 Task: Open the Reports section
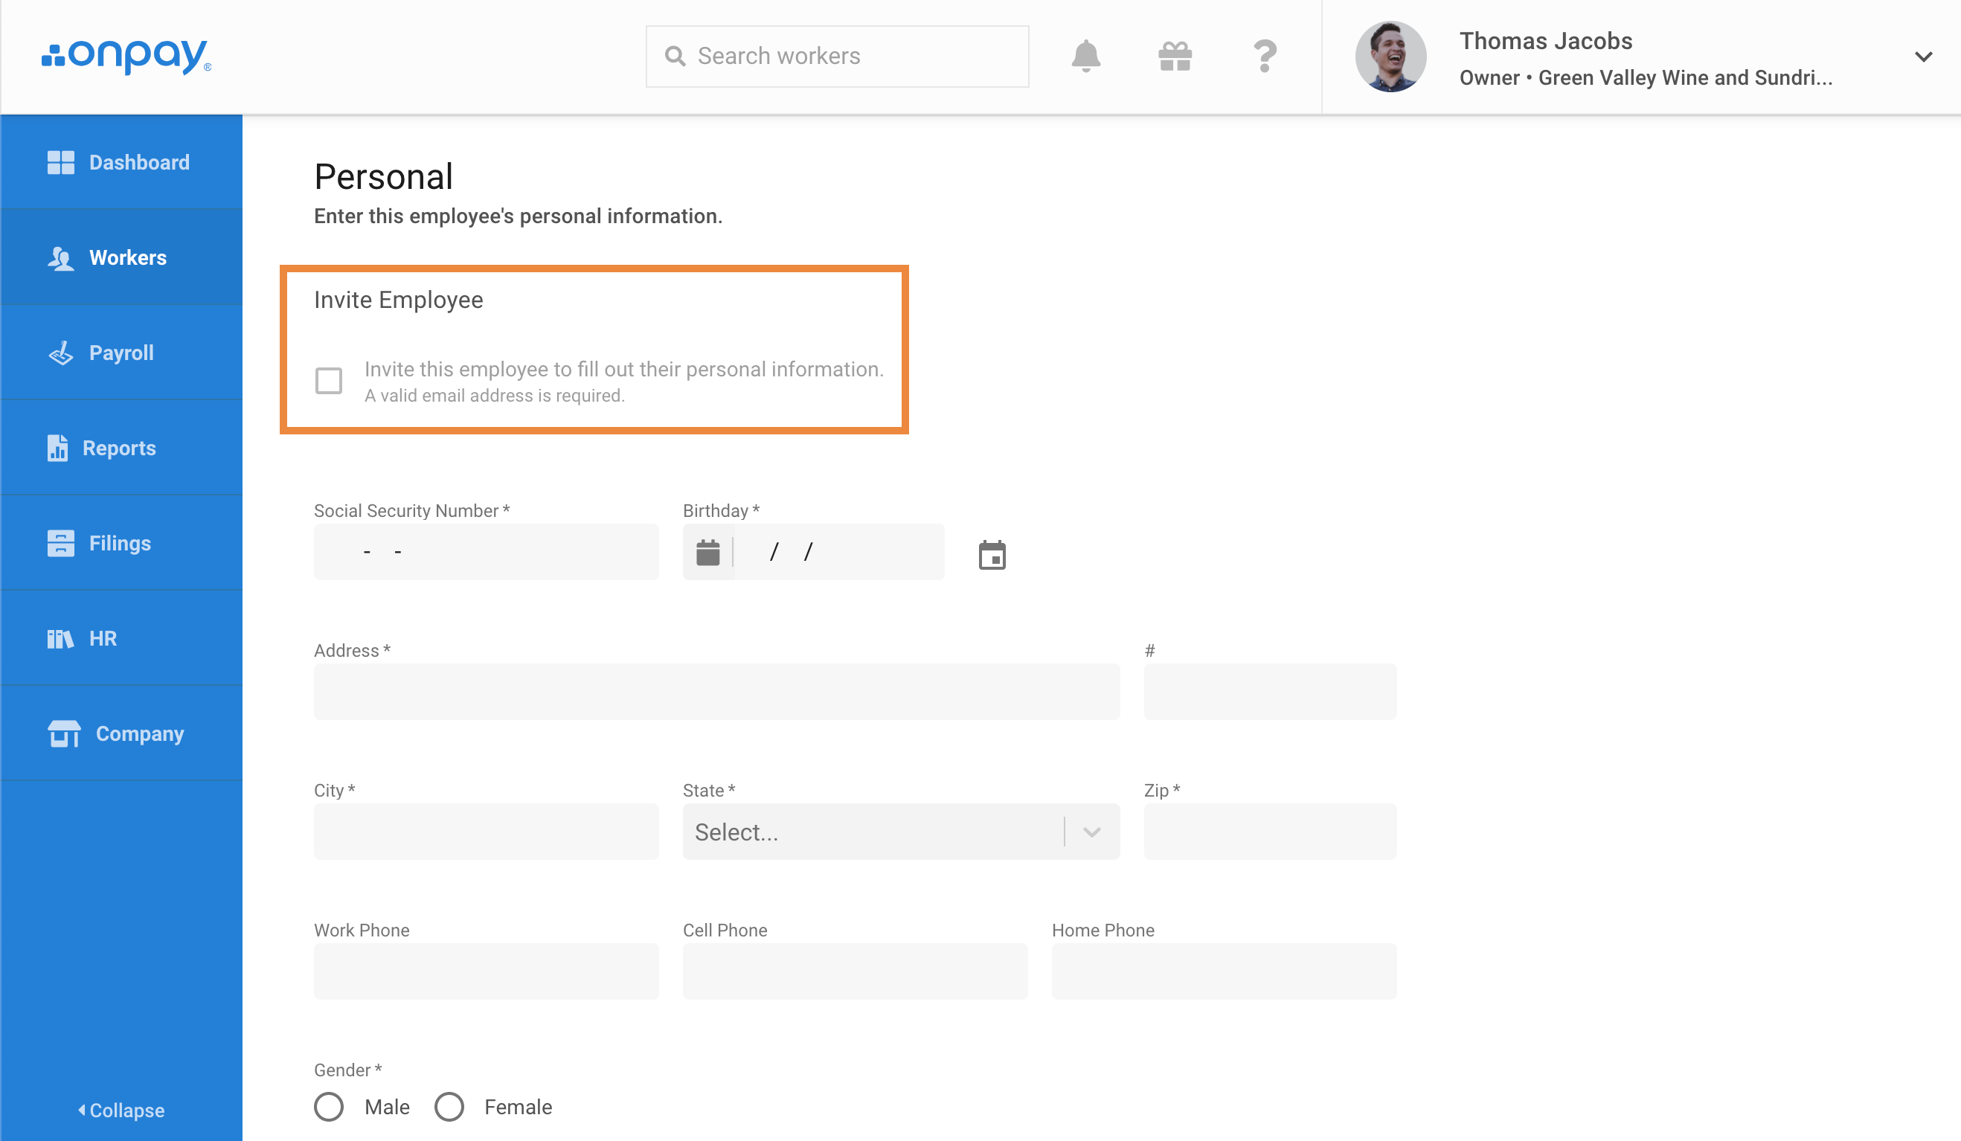coord(121,448)
